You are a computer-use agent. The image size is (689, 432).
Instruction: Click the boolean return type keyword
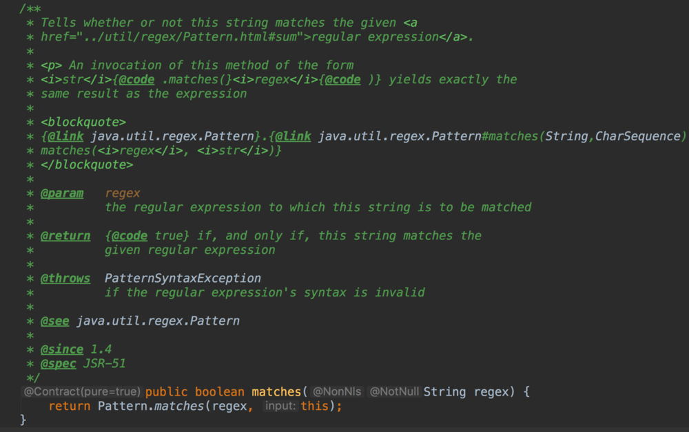click(219, 392)
